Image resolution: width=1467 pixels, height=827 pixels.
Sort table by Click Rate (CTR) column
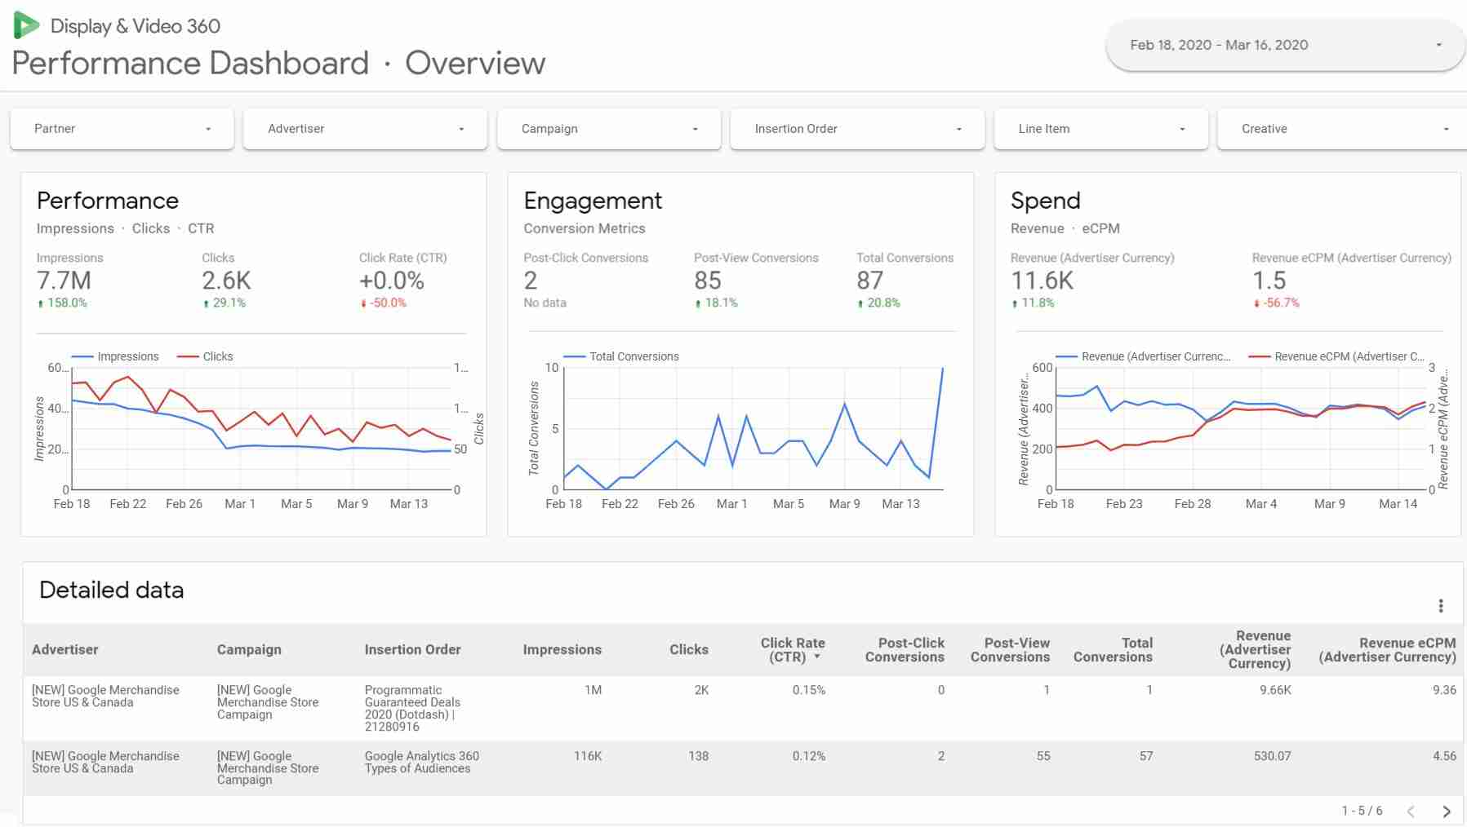[x=792, y=650]
